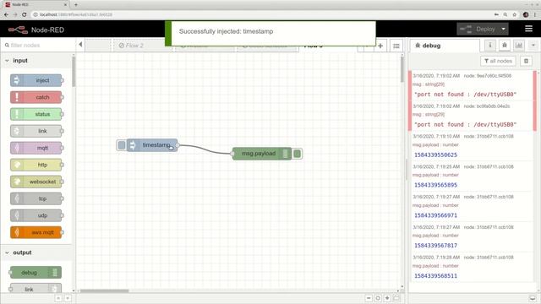
Task: Open the info sidebar tab icon
Action: click(490, 45)
